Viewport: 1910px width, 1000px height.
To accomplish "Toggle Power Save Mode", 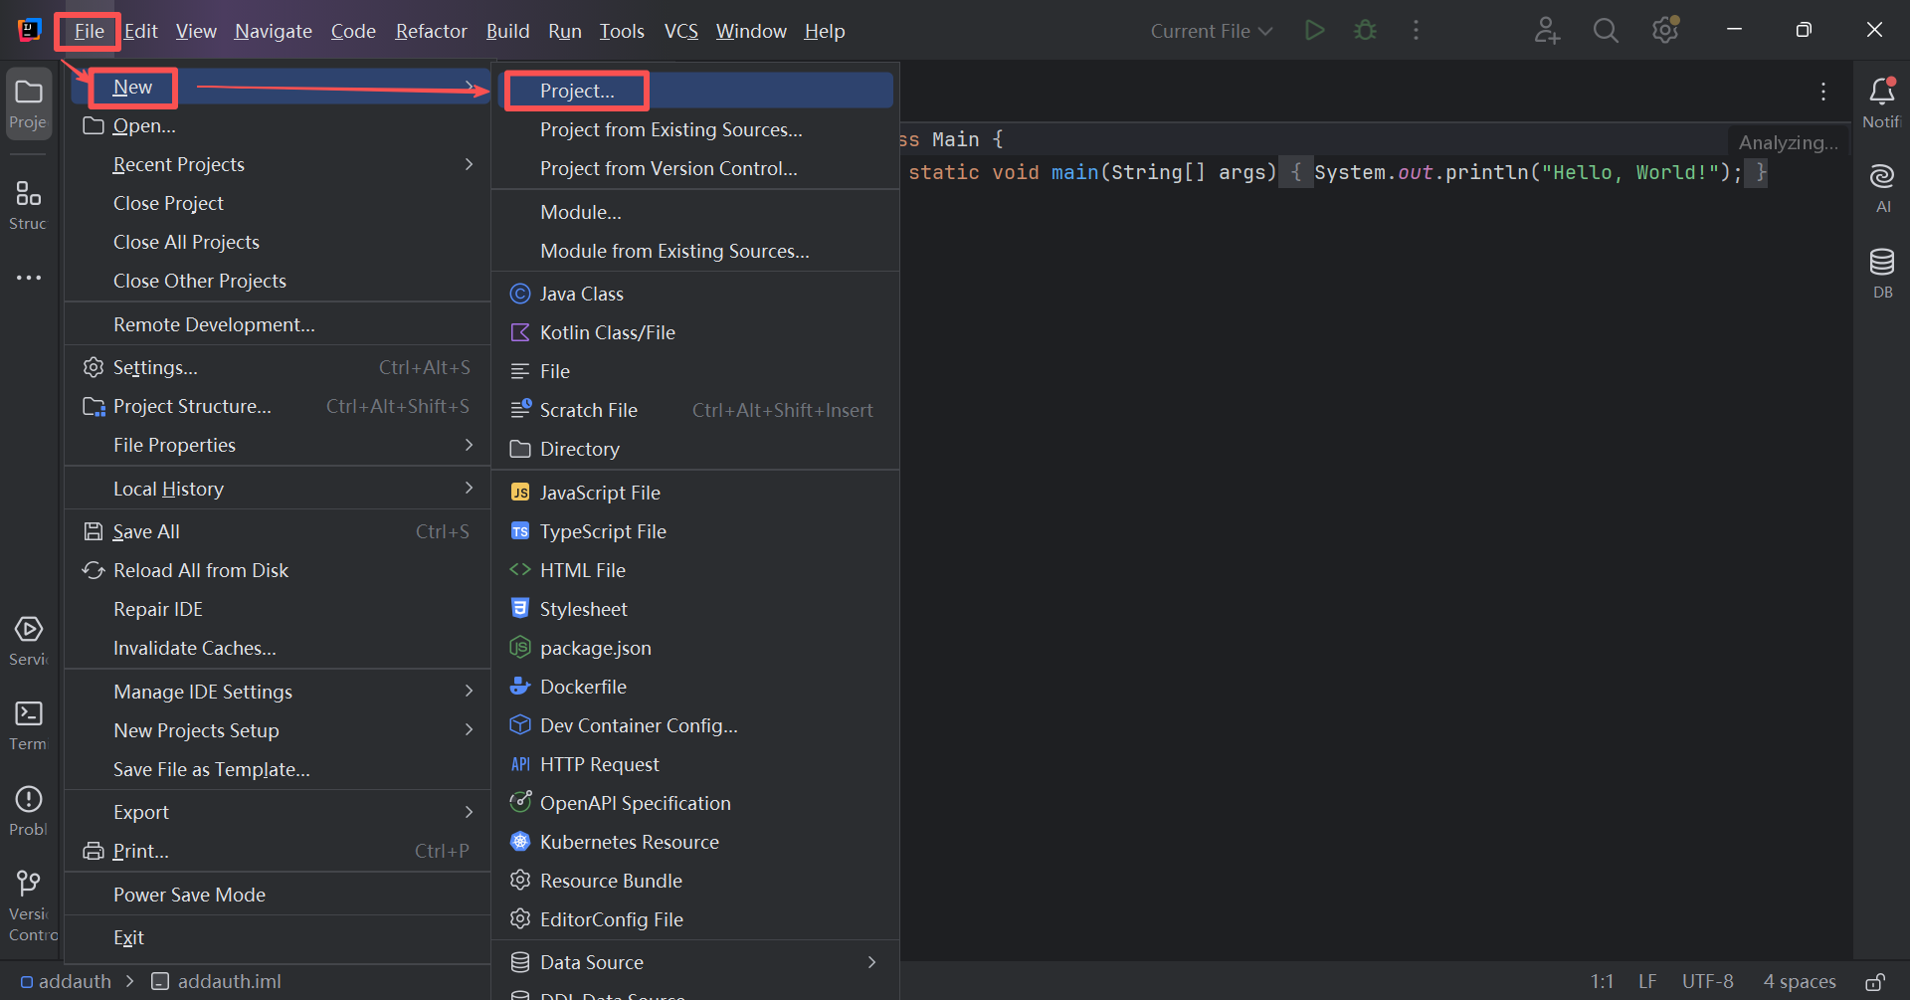I will point(189,895).
